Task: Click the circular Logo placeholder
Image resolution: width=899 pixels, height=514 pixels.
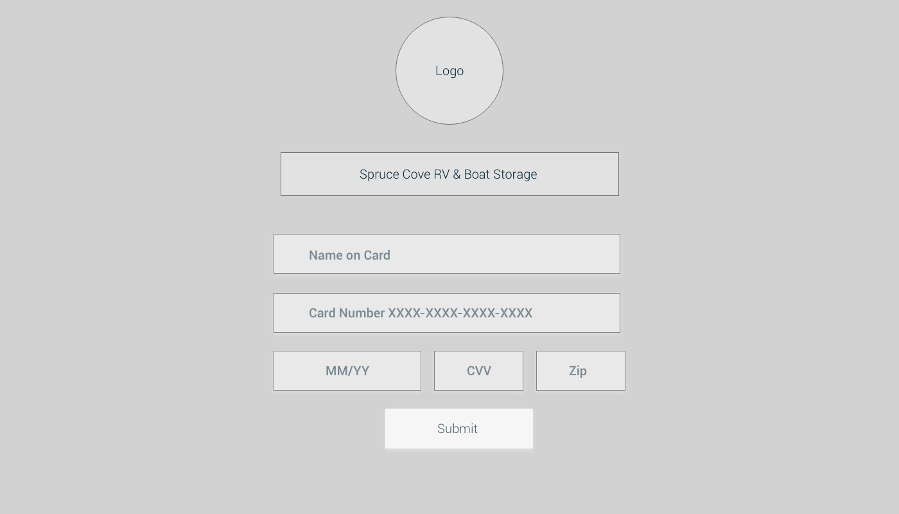Action: 449,71
